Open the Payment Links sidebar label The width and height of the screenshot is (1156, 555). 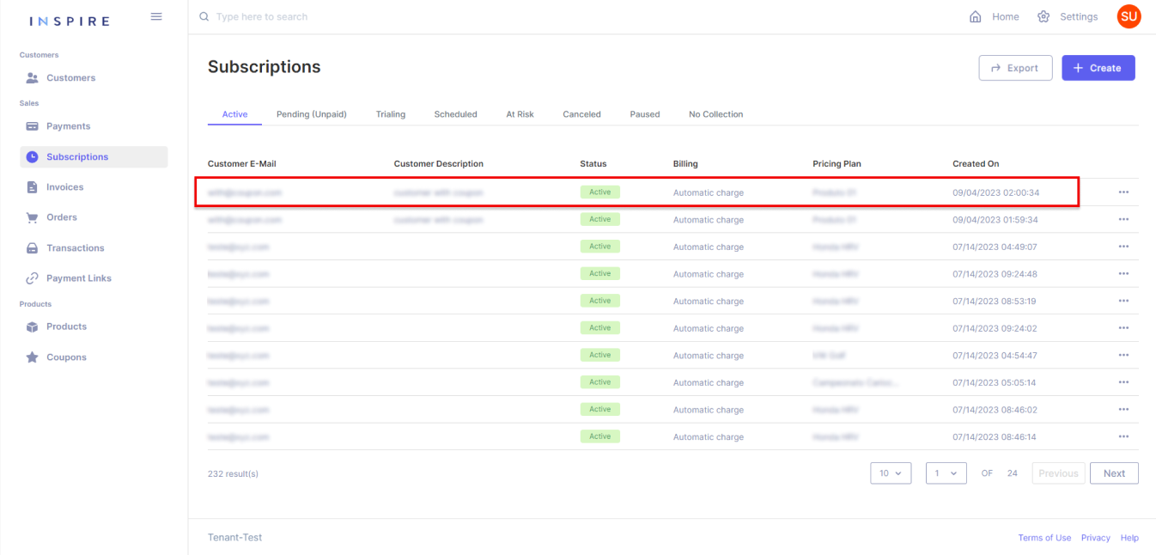click(79, 278)
